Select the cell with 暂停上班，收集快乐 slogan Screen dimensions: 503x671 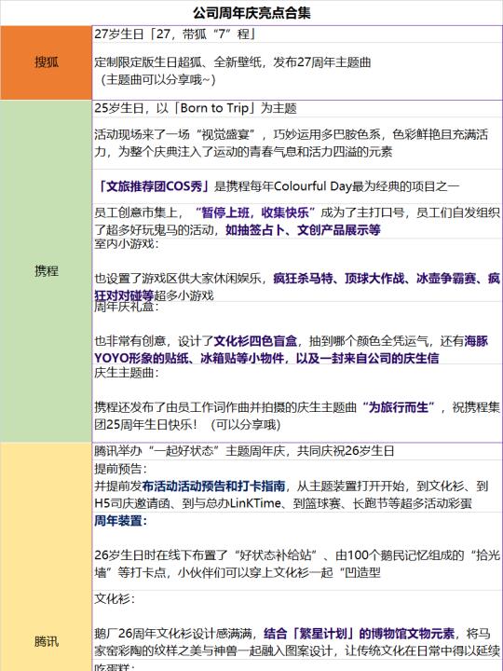297,221
